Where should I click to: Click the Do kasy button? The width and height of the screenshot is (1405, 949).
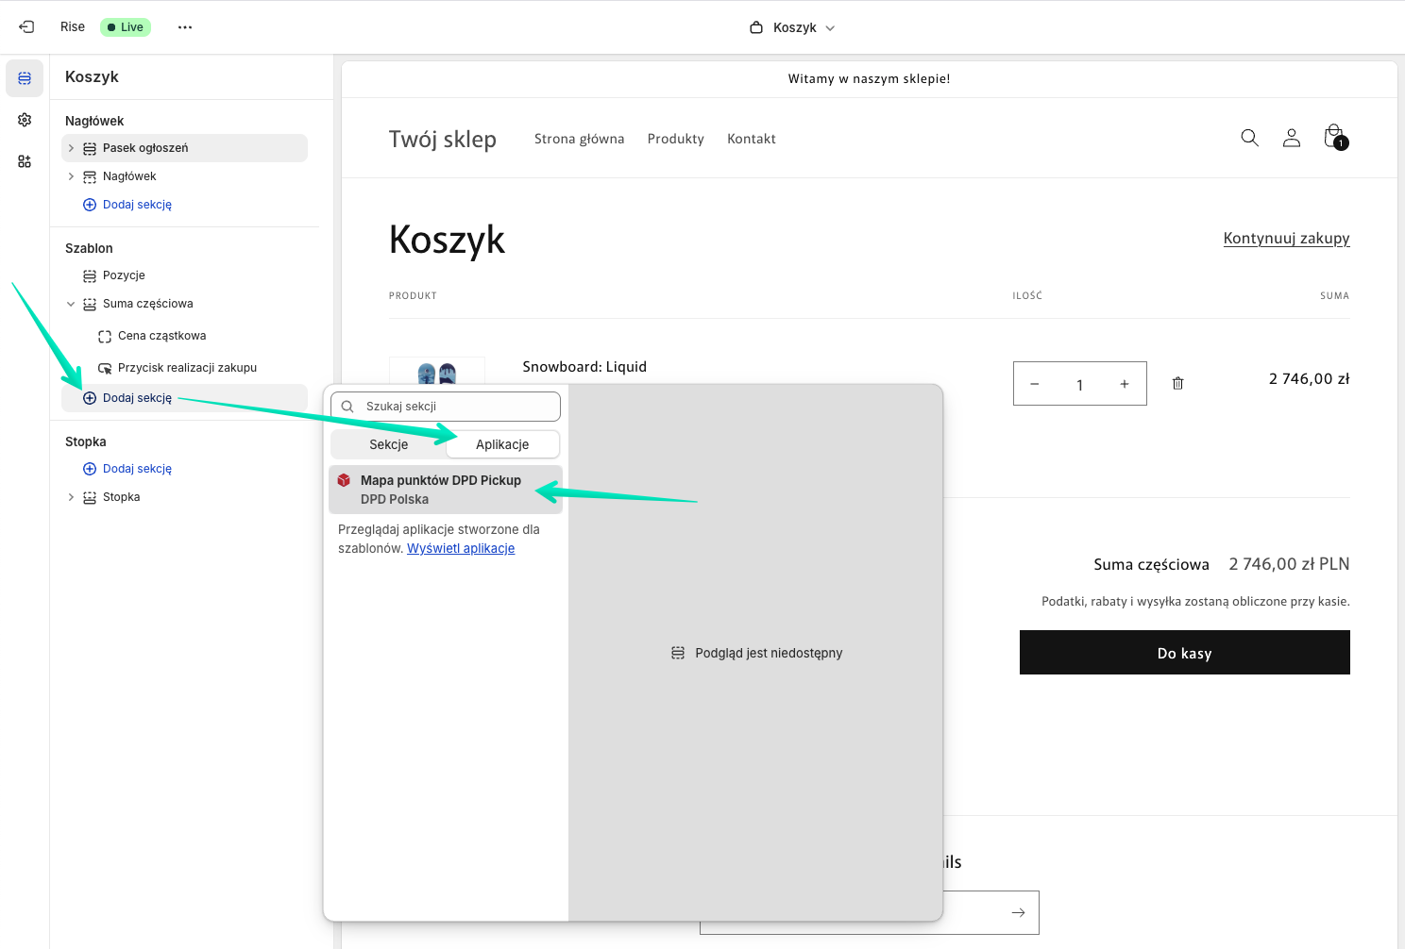1184,653
